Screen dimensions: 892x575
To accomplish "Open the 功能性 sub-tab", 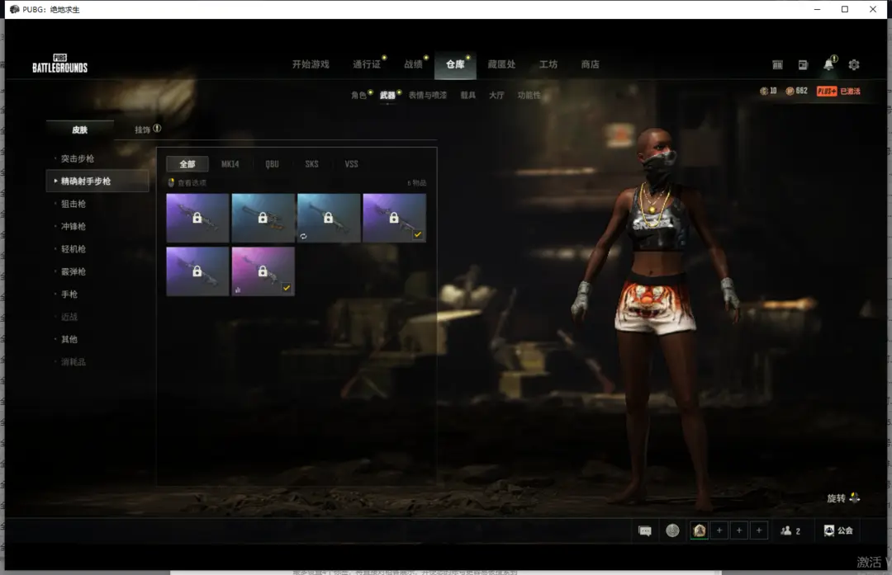I will 529,95.
